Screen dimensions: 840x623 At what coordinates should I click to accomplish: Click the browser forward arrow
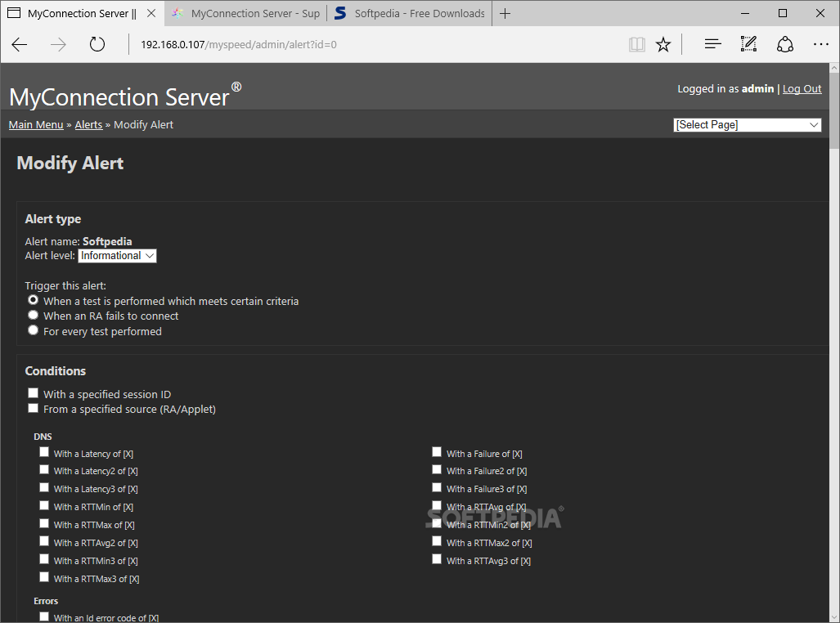click(x=58, y=44)
